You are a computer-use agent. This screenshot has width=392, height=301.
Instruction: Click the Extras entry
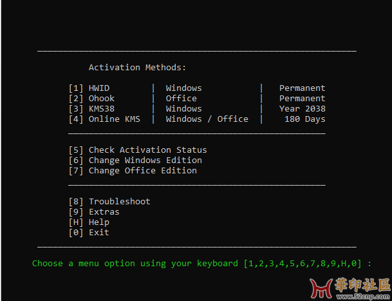point(94,212)
